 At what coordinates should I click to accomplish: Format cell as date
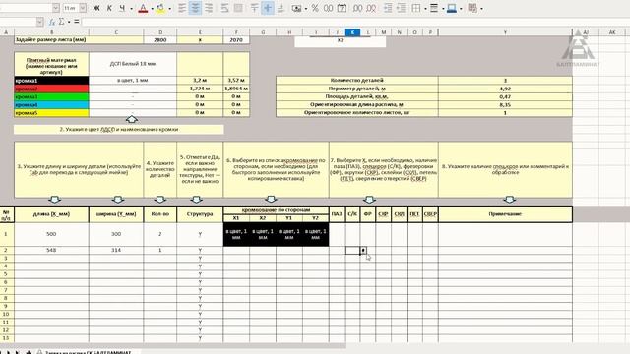(x=342, y=8)
